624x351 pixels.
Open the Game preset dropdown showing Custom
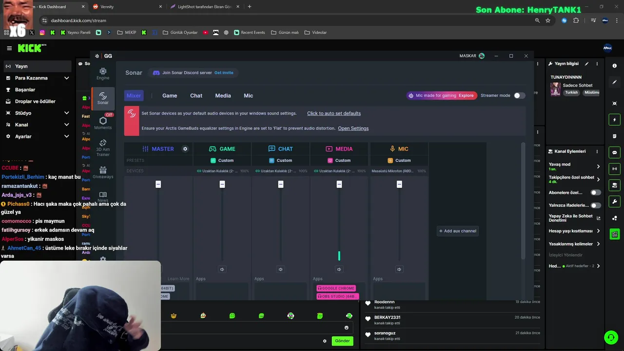click(222, 160)
